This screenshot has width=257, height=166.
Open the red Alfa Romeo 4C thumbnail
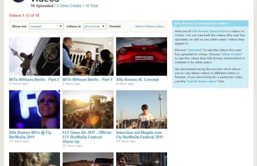coord(141,56)
